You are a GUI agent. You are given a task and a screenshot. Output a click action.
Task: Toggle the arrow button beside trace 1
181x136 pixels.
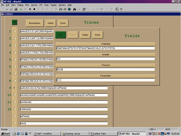(x=14, y=31)
